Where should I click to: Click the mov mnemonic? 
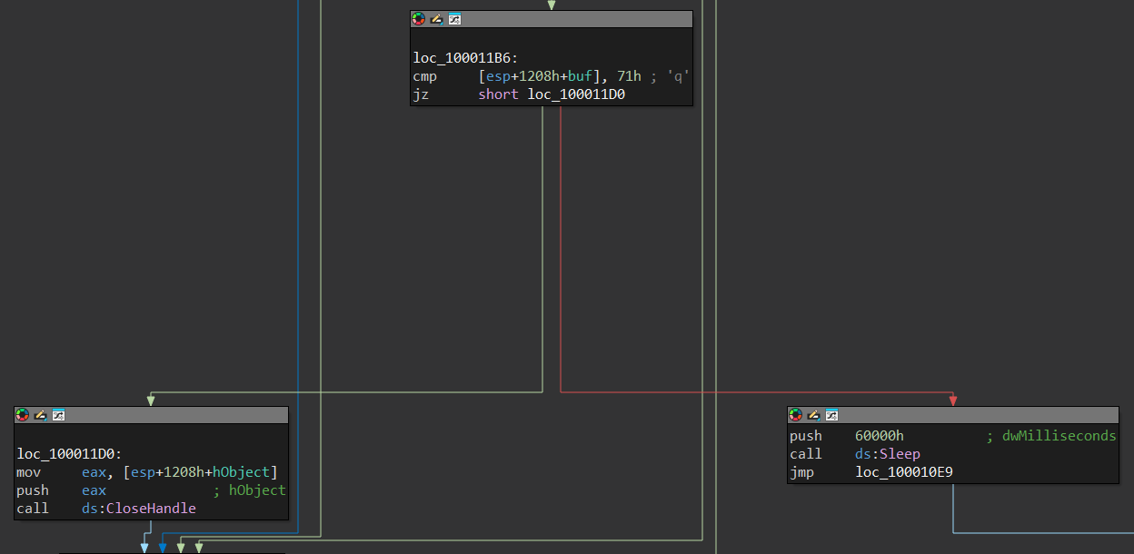[x=28, y=472]
